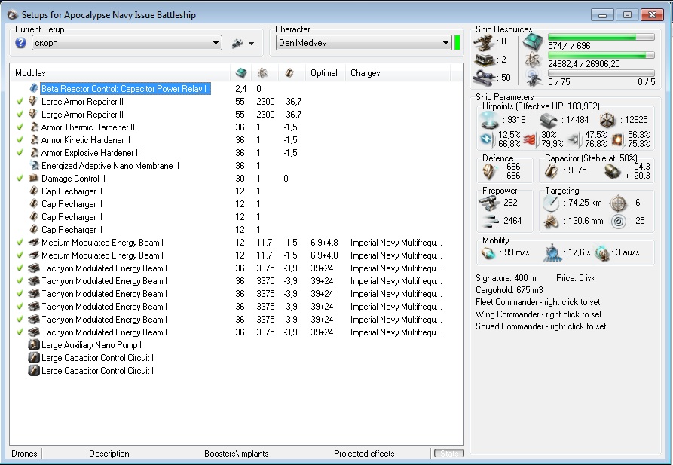This screenshot has width=673, height=465.
Task: Click the Price: 0 isk label
Action: tap(576, 278)
